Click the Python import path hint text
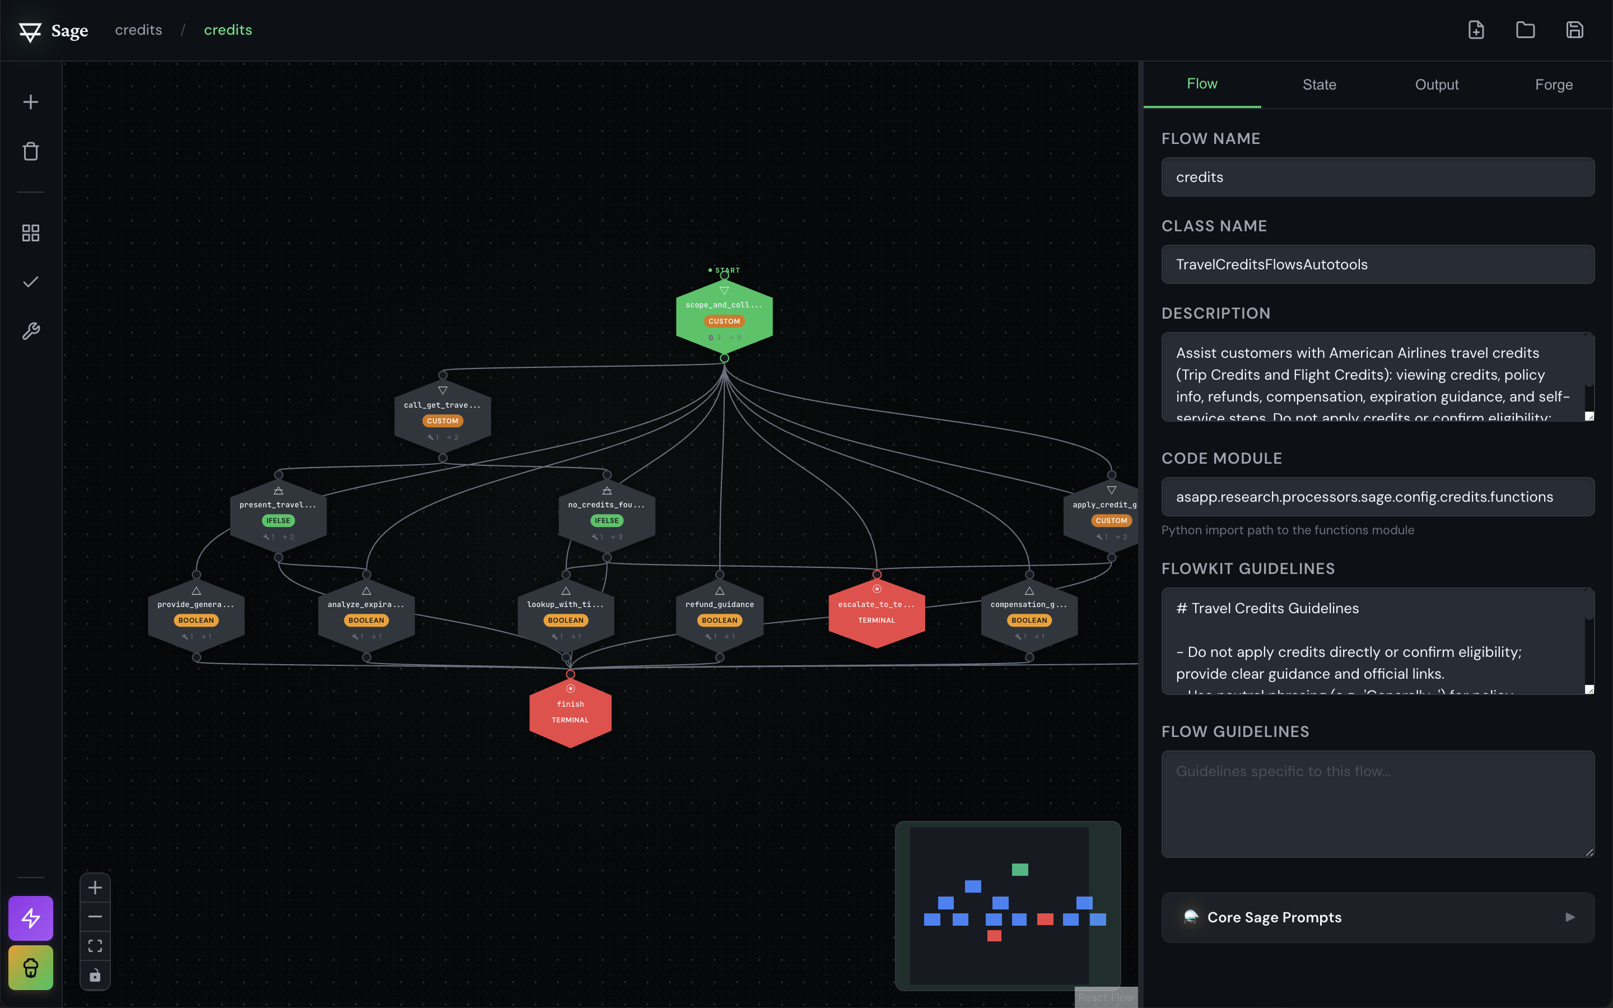 (x=1287, y=530)
